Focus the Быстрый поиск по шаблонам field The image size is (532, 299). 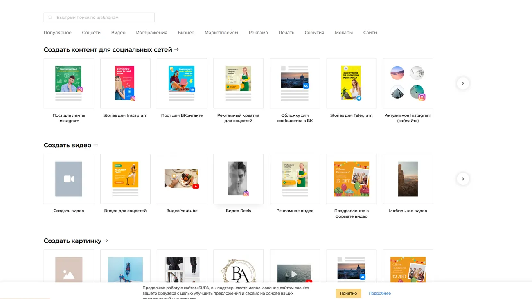point(102,18)
